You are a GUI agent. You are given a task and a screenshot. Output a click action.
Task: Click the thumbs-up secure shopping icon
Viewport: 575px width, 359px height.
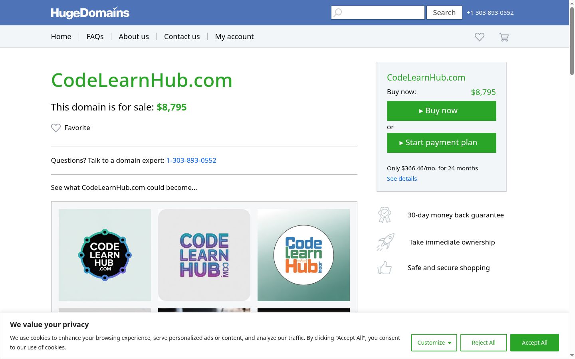(385, 268)
